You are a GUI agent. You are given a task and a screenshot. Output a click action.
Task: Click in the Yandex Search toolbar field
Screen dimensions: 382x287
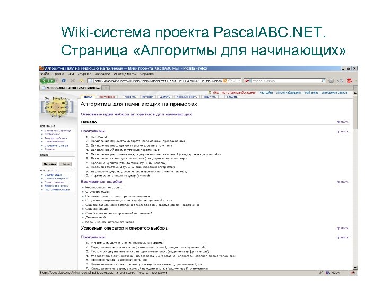click(285, 81)
